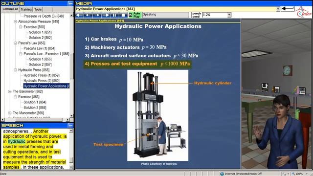Open The Manometer [866] topic
Screen dimensions: 313x176
click(x=28, y=113)
